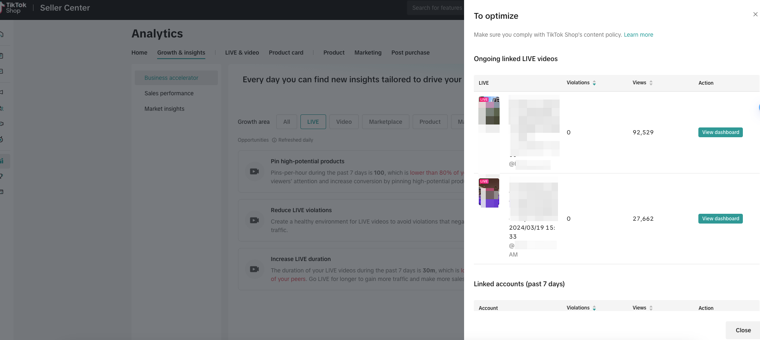Click the trophy icon in left sidebar
The width and height of the screenshot is (760, 340).
click(2, 176)
